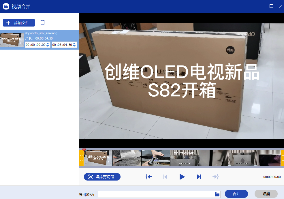The height and width of the screenshot is (199, 284).
Task: Click the 取消 button
Action: pos(266,194)
